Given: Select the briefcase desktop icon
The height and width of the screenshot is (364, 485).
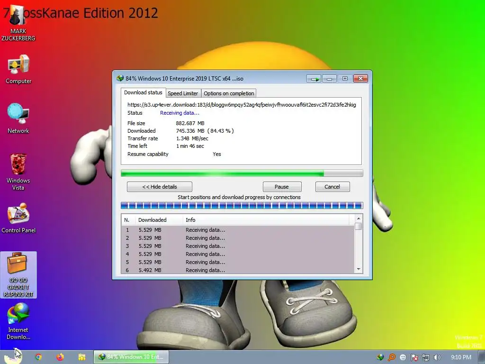Looking at the screenshot, I should (x=18, y=275).
